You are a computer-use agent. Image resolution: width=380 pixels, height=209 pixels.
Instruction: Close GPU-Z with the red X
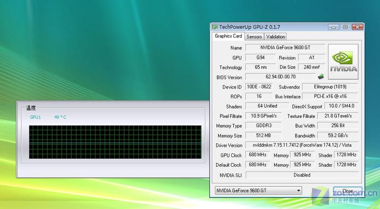click(x=358, y=27)
